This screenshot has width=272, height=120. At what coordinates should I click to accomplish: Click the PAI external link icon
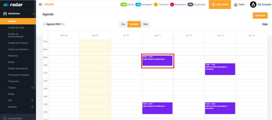pyautogui.click(x=32, y=101)
